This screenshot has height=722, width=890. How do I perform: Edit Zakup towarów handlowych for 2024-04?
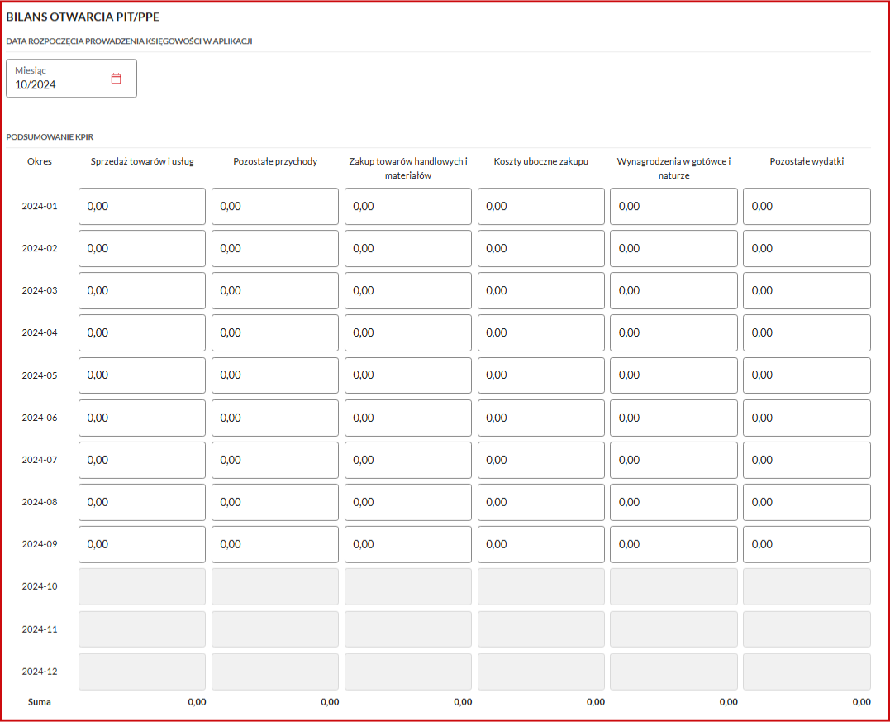tap(408, 333)
